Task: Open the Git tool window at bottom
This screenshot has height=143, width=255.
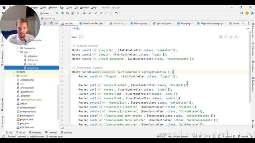Action: point(9,132)
